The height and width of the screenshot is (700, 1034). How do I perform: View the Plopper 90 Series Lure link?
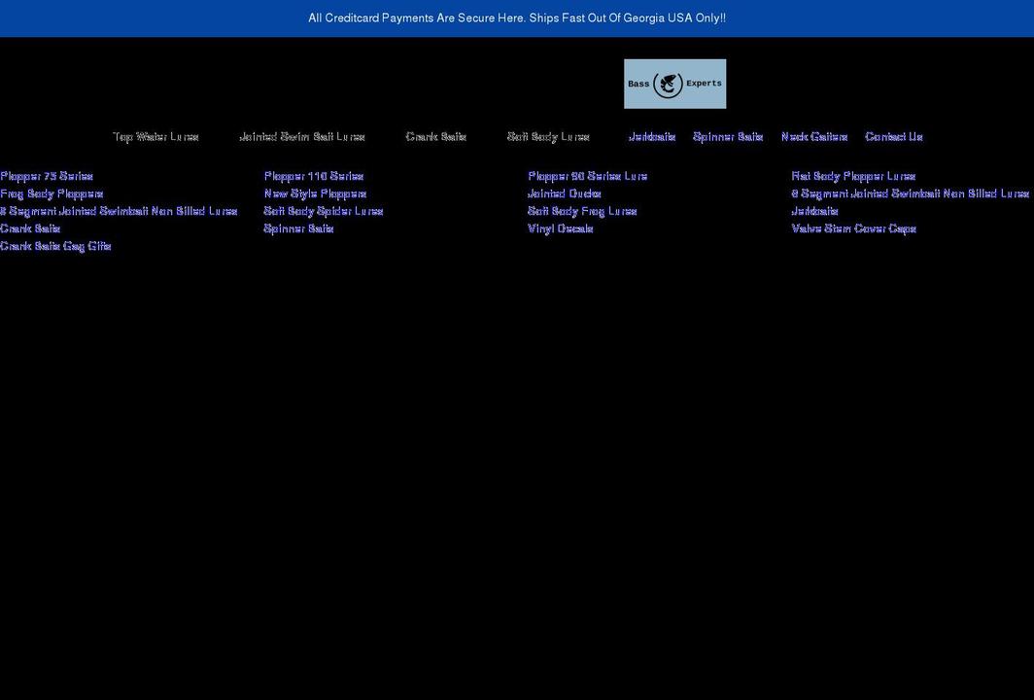588,176
